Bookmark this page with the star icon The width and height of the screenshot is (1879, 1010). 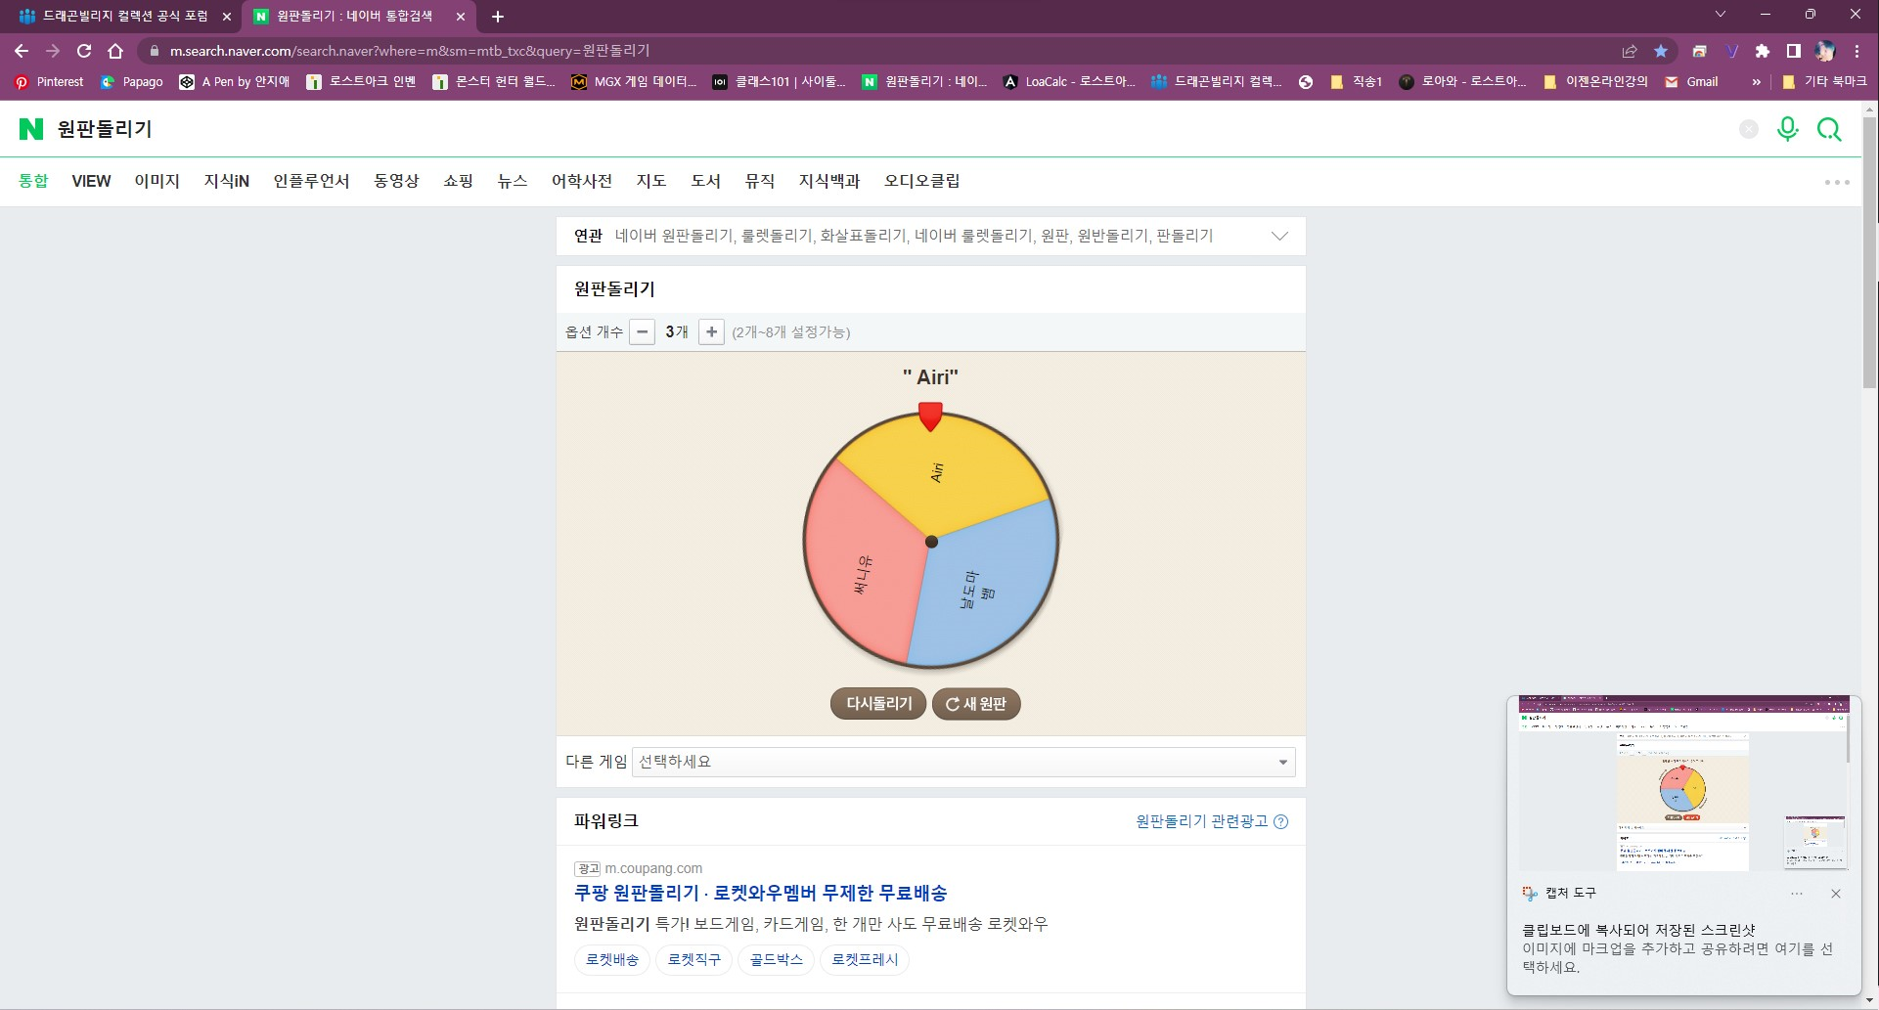[x=1661, y=51]
